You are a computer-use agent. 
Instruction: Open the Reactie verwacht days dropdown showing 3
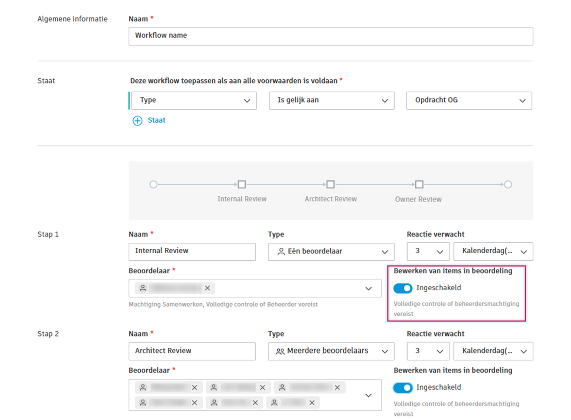(428, 251)
